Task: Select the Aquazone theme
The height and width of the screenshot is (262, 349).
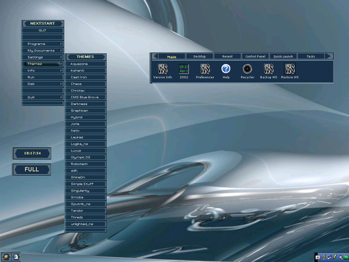Action: tap(86, 64)
